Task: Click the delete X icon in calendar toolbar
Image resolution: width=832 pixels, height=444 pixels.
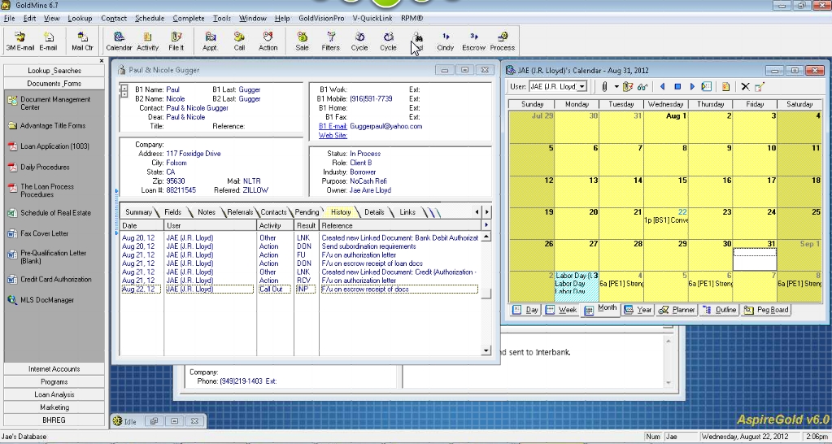Action: 744,86
